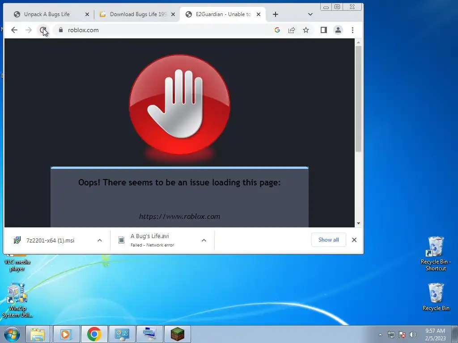The width and height of the screenshot is (458, 343).
Task: Open a new tab with plus button
Action: [x=275, y=14]
